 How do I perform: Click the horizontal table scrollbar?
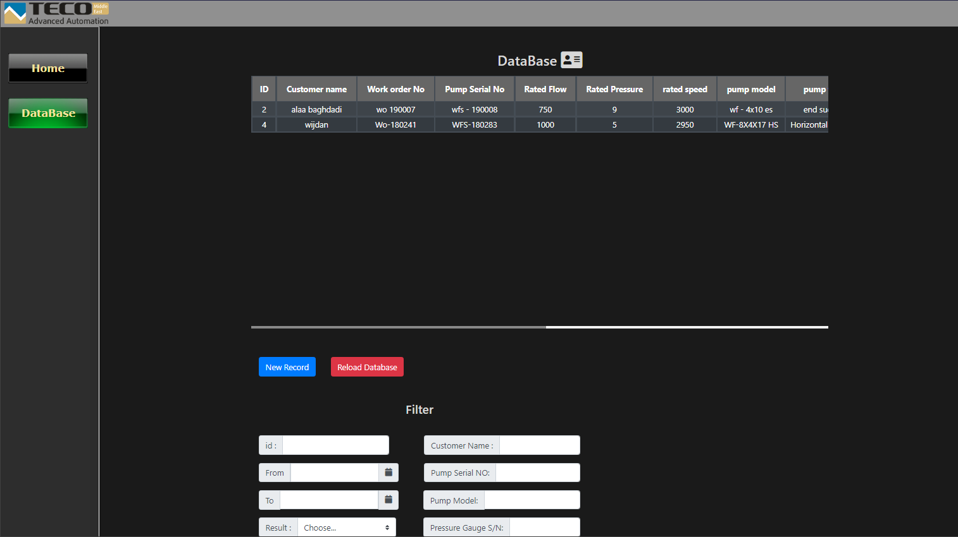(399, 327)
